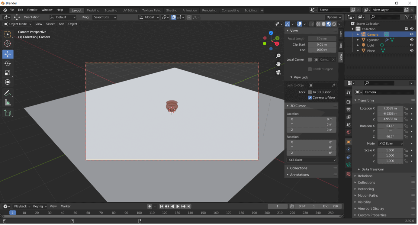Enable Lock To 3D Cursor checkbox
This screenshot has height=225, width=418.
coord(310,92)
